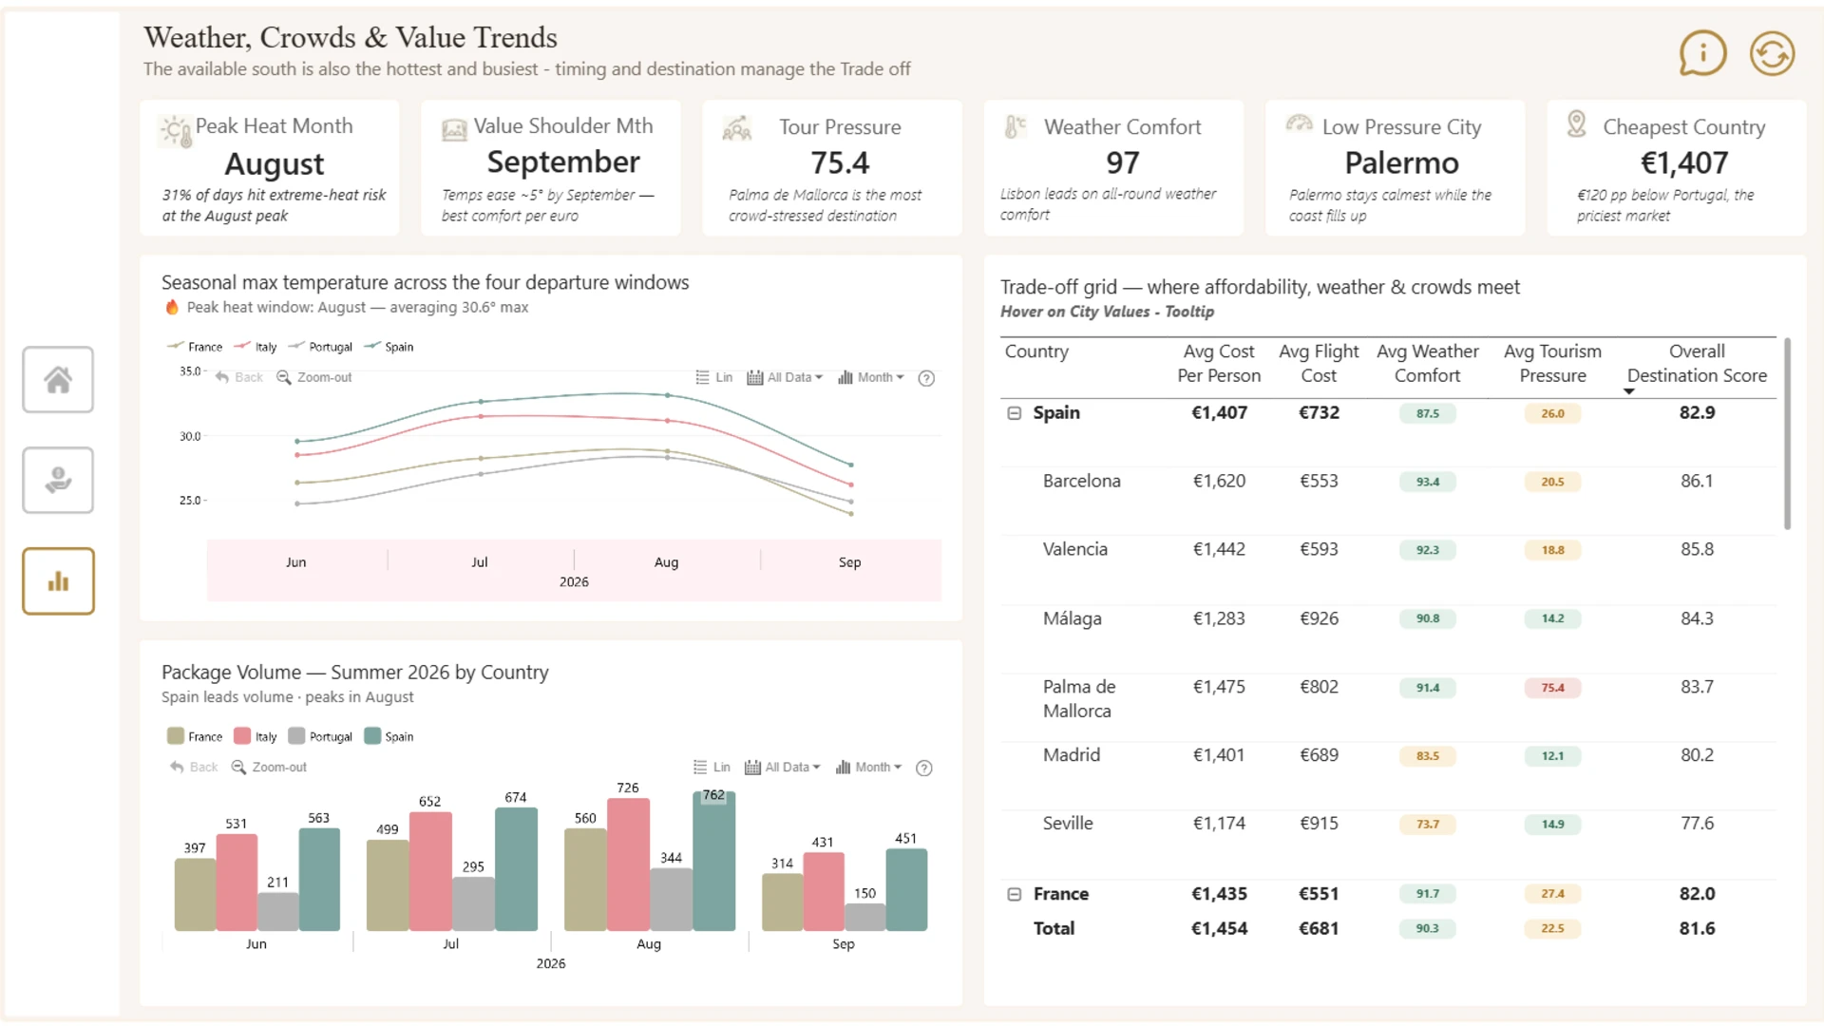The width and height of the screenshot is (1824, 1026).
Task: Click the trade-off grid vertical scrollbar
Action: pos(1787,433)
